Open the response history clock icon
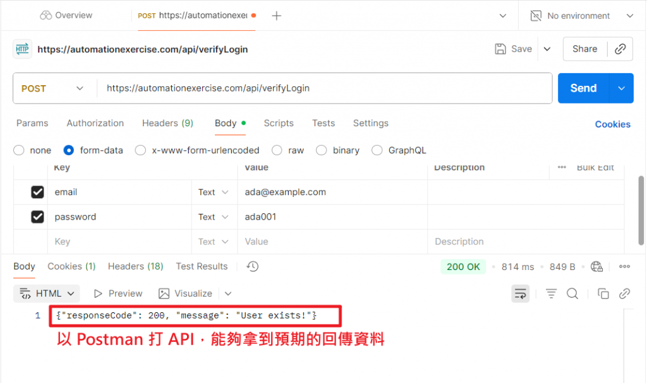 pos(253,266)
